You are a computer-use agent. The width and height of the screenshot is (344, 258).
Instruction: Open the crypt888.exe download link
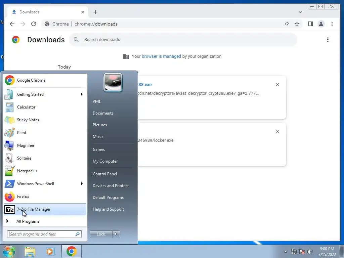(145, 85)
